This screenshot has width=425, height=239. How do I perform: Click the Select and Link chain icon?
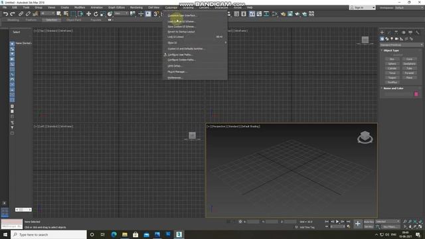pyautogui.click(x=21, y=14)
